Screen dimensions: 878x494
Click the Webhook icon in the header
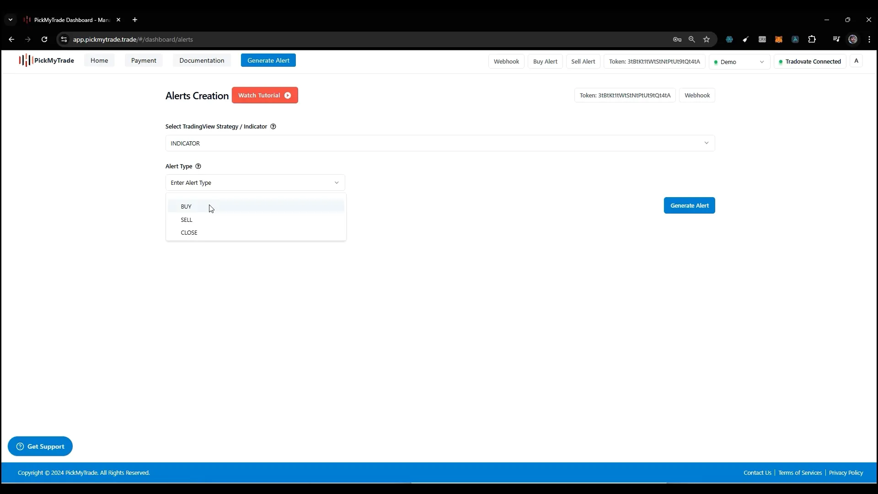click(507, 61)
